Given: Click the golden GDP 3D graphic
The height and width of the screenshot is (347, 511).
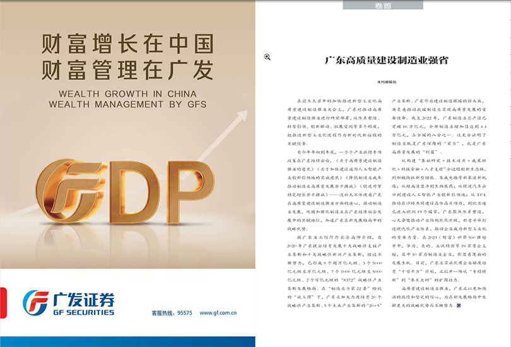Looking at the screenshot, I should click(125, 192).
